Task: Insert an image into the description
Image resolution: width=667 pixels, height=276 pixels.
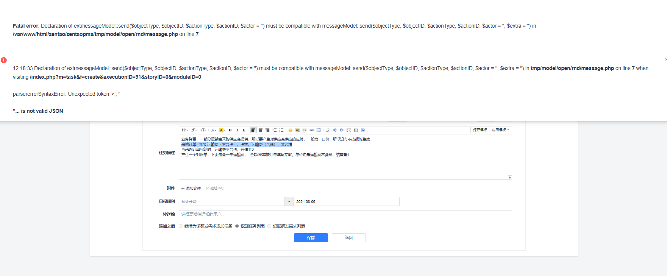Action: pos(298,130)
